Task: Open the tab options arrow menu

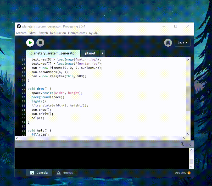Action: pos(103,53)
